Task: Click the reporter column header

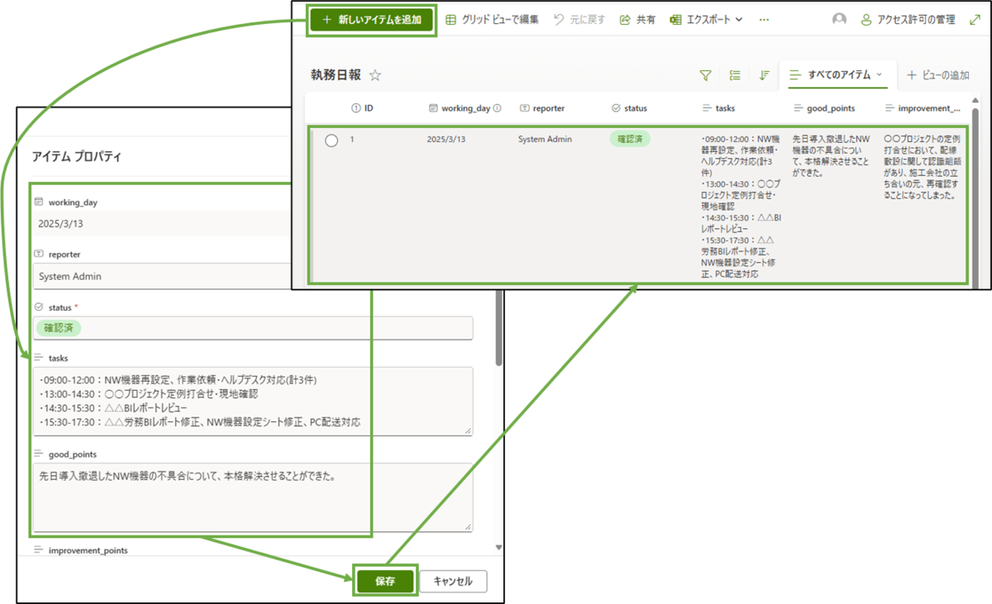Action: (x=542, y=108)
